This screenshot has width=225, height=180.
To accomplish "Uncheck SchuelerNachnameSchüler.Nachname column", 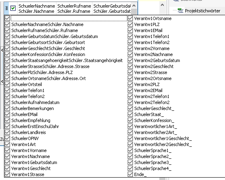I will (8, 24).
